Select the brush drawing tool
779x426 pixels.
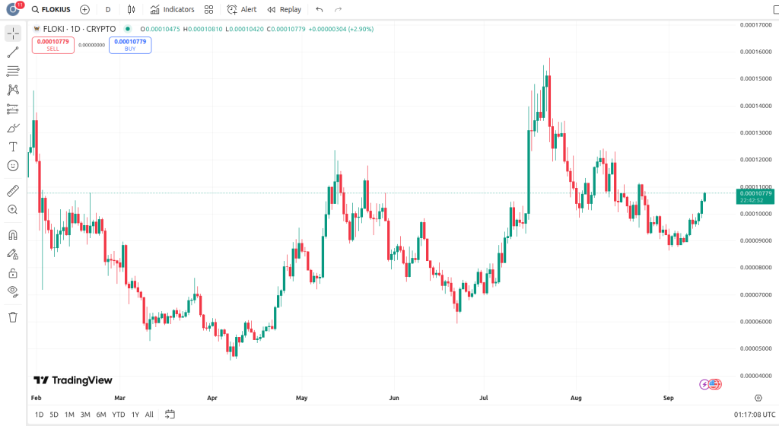click(13, 128)
